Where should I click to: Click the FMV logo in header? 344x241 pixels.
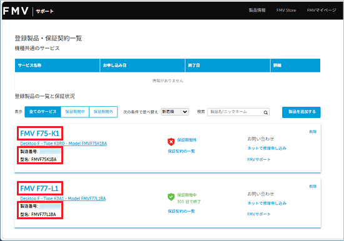16,11
